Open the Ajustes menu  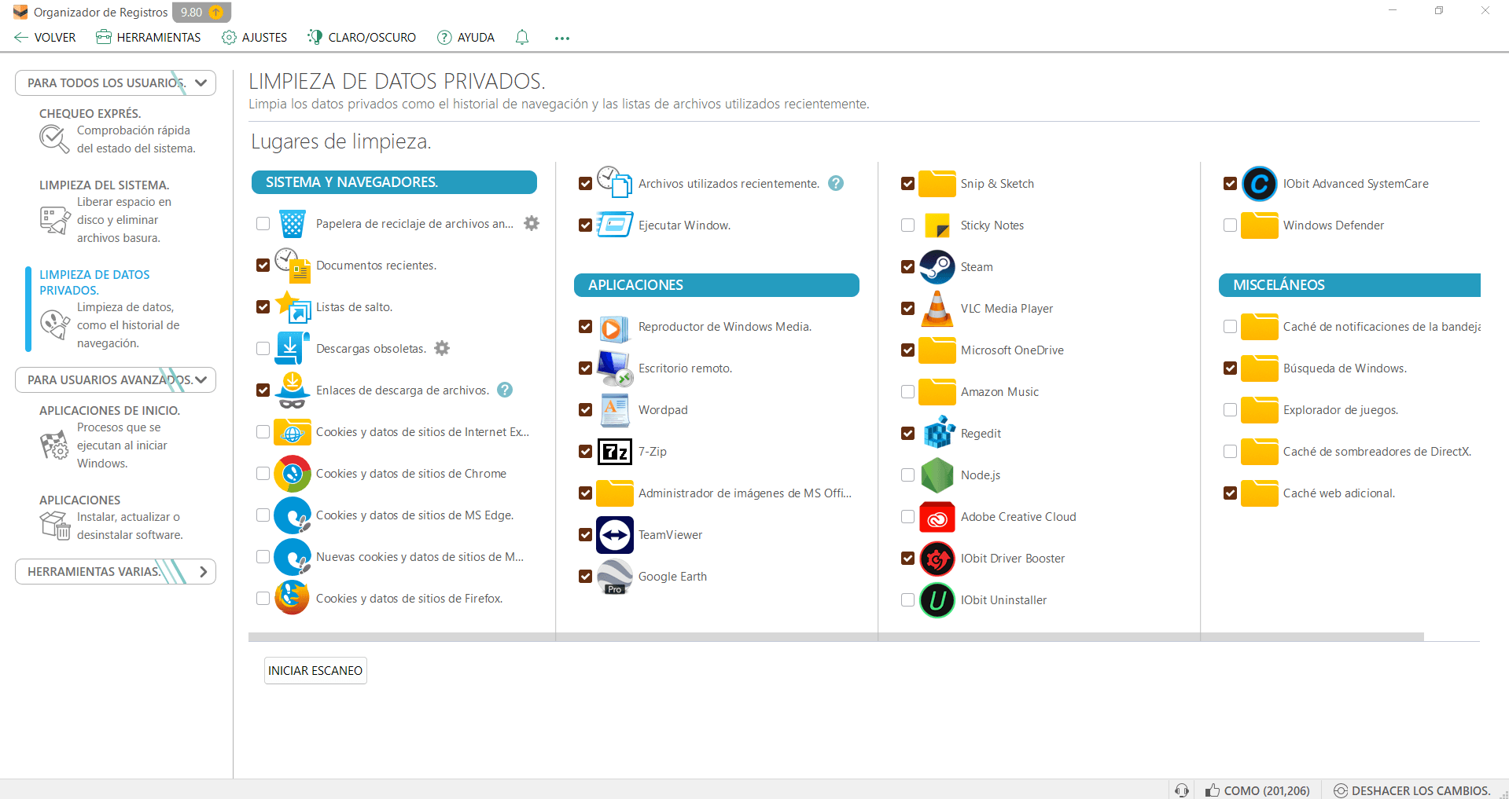click(254, 38)
